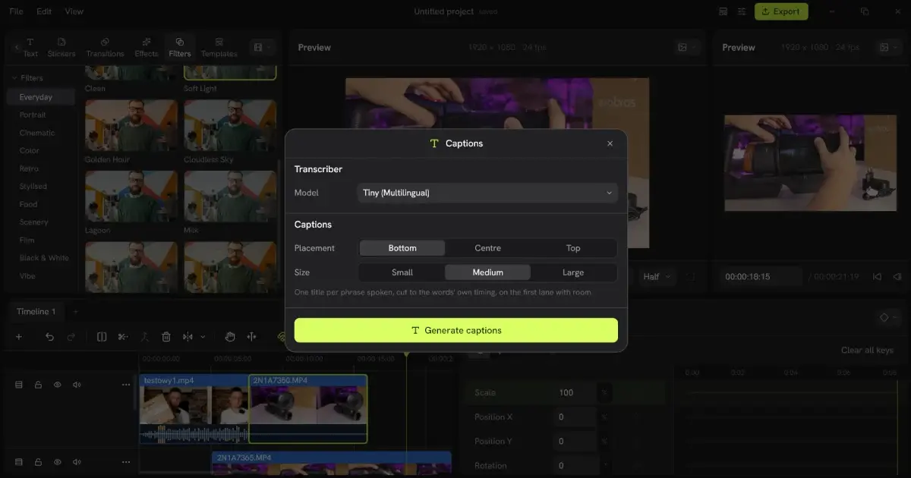Open second track more options menu
The image size is (911, 478).
point(126,461)
